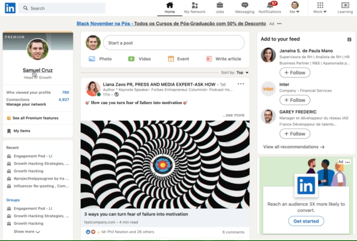
Task: Open Messaging
Action: click(x=245, y=8)
